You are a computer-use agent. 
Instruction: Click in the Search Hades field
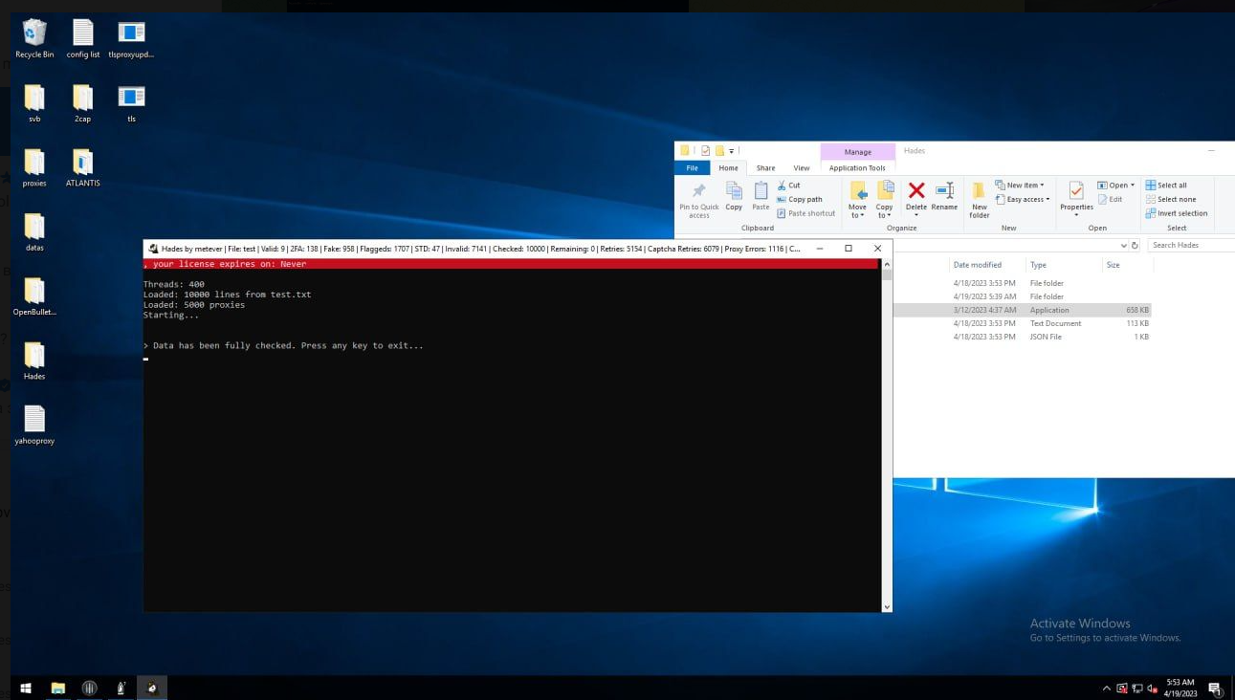click(1192, 246)
